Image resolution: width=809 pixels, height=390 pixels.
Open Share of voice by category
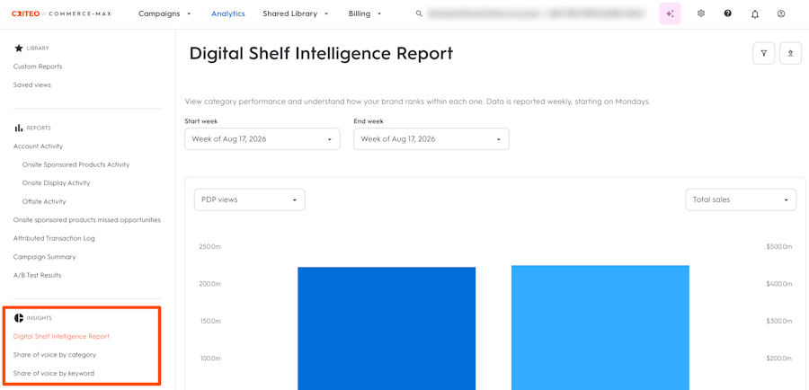click(x=55, y=355)
